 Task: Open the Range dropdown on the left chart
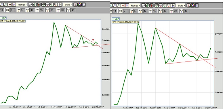(x=22, y=5)
